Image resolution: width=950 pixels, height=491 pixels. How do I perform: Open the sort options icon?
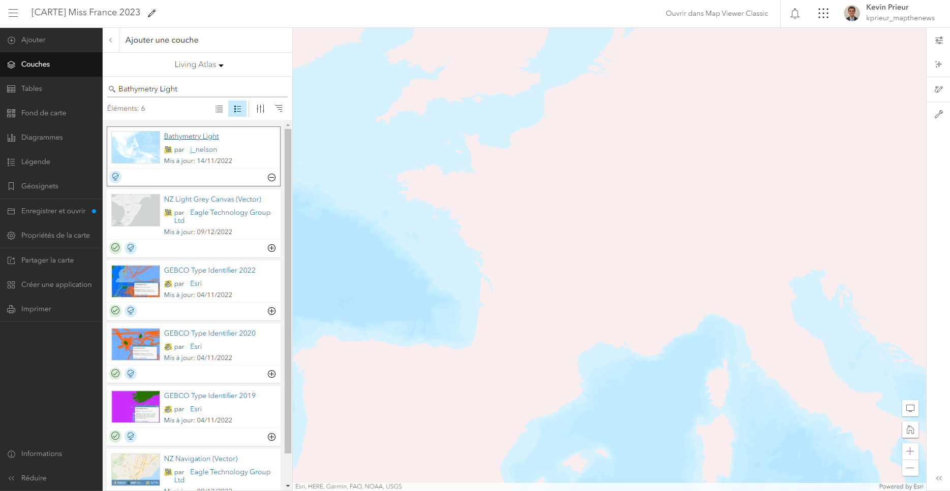(x=279, y=109)
